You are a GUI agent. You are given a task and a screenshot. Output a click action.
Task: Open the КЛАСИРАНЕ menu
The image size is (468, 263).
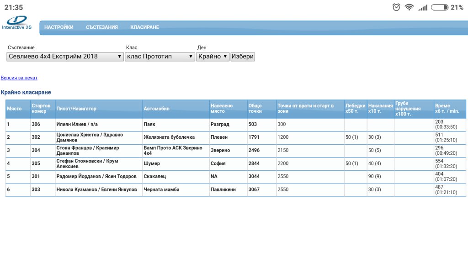pos(144,27)
